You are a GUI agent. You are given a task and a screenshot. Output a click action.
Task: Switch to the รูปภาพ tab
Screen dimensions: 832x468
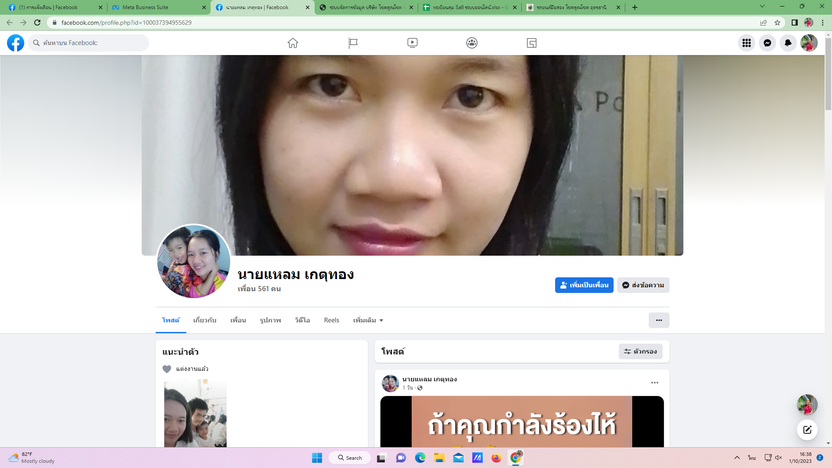pos(270,320)
